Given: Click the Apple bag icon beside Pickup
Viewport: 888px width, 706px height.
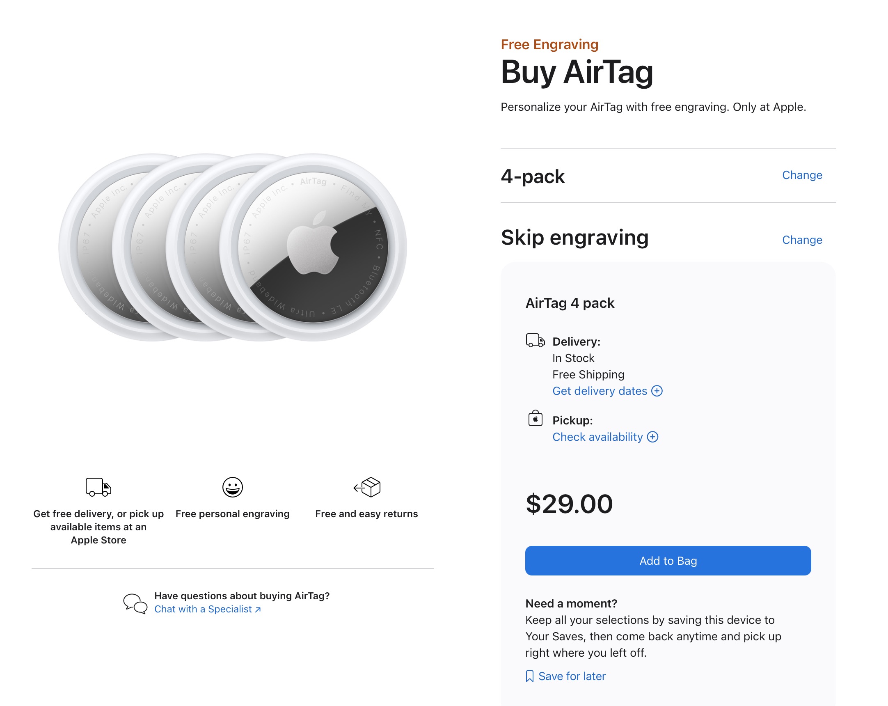Looking at the screenshot, I should click(x=535, y=419).
